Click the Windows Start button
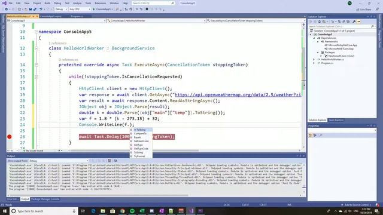383x215 pixels. tap(5, 211)
